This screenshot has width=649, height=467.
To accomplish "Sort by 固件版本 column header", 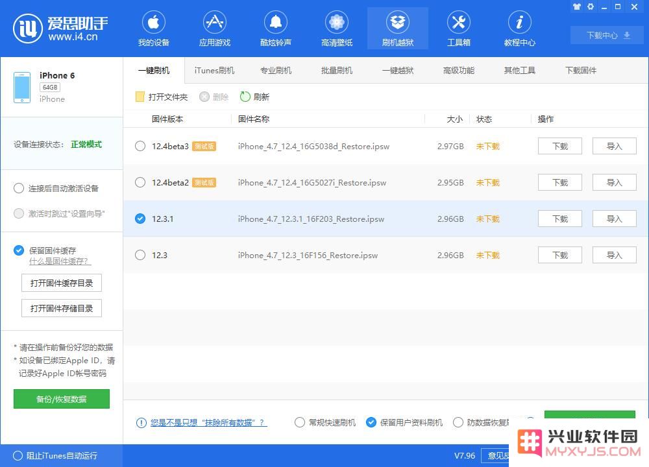I will point(167,119).
